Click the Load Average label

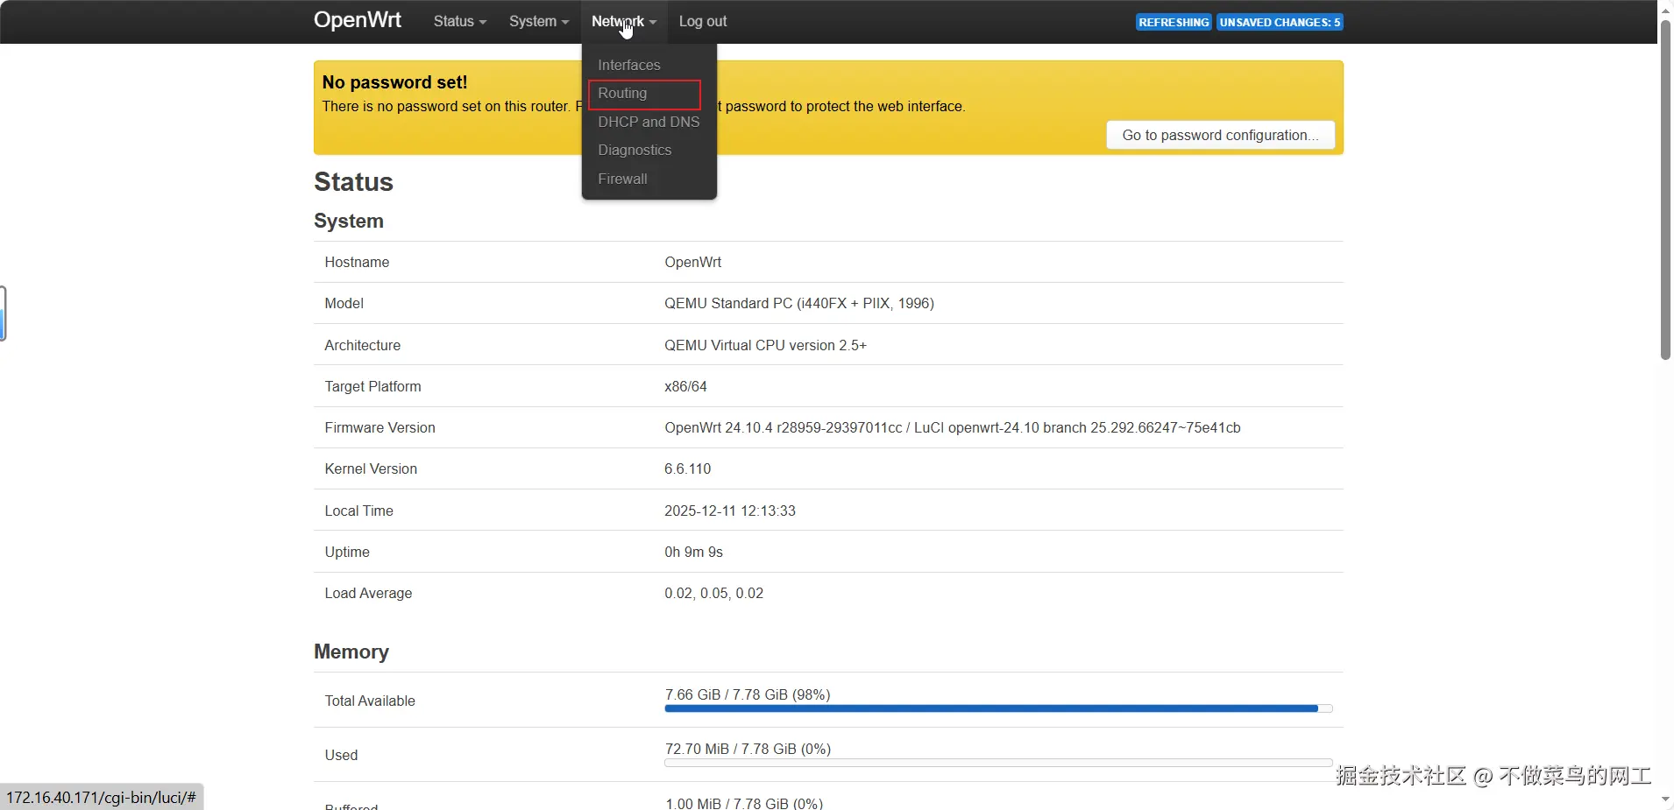point(368,593)
